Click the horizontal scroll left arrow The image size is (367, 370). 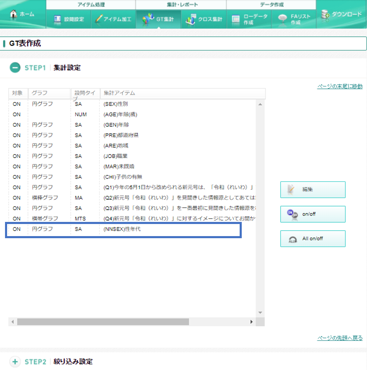[13, 322]
